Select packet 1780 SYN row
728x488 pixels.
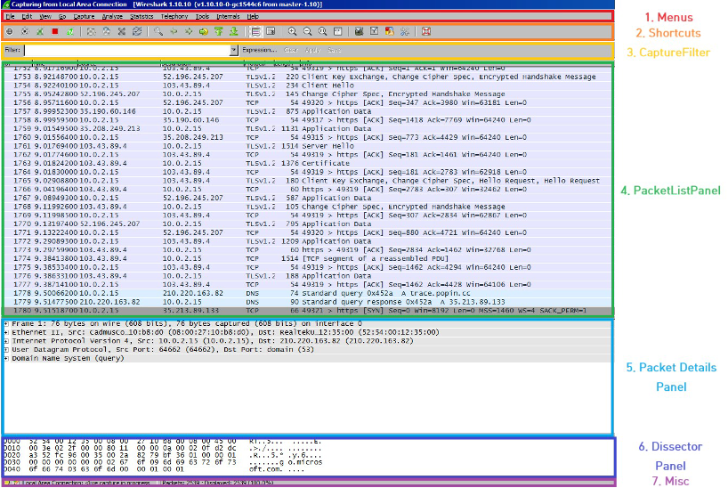tap(307, 311)
